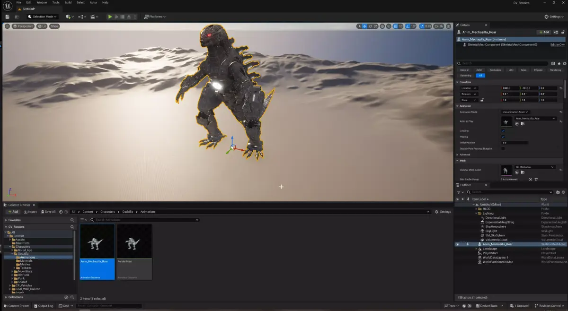Switch to the Content Browser tab
This screenshot has height=311, width=568.
(19, 205)
